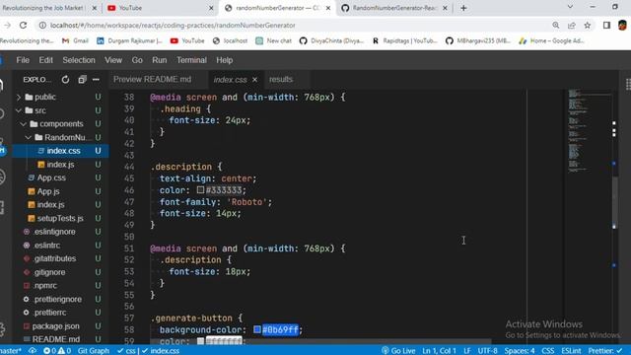Image resolution: width=631 pixels, height=355 pixels.
Task: Click the Prettier status bar item
Action: tap(605, 351)
